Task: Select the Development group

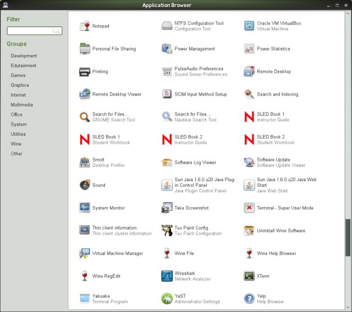Action: tap(24, 56)
